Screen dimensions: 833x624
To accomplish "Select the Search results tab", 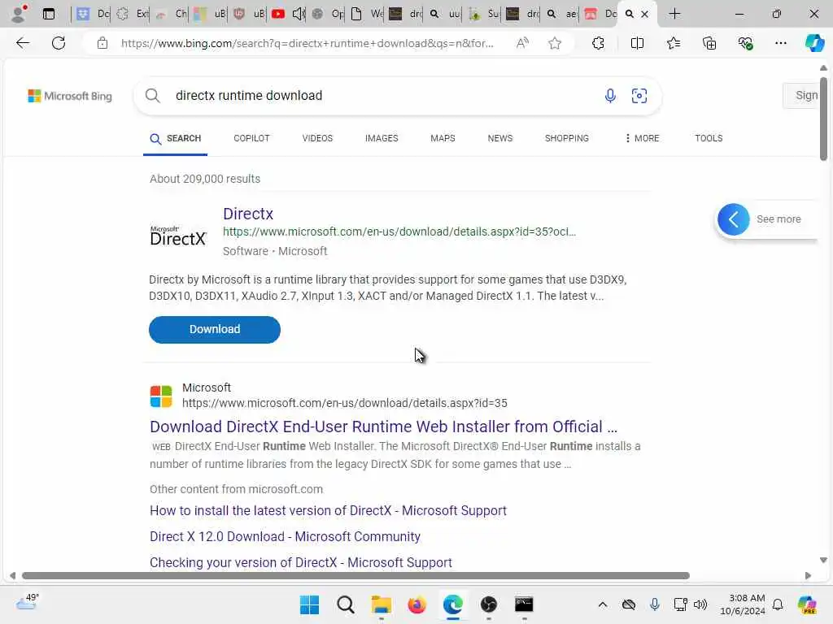I will tap(176, 138).
